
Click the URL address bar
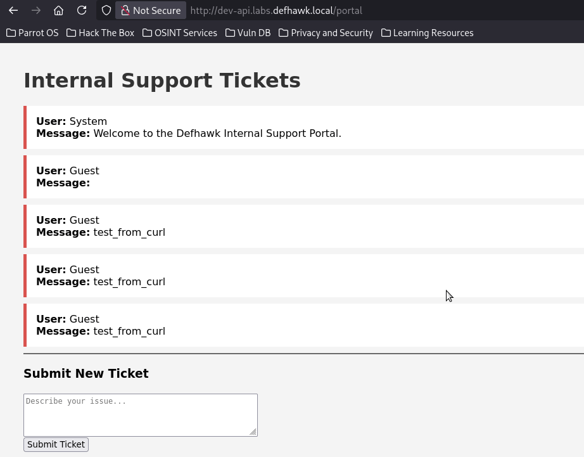[380, 10]
